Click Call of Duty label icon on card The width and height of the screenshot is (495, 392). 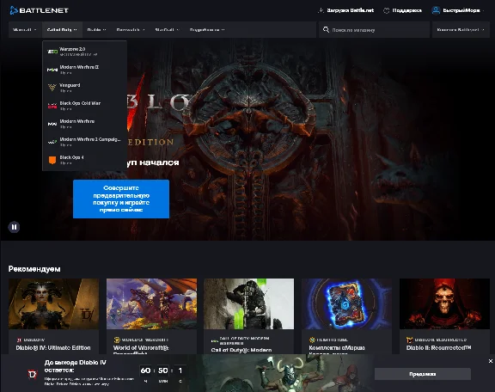[x=215, y=340]
